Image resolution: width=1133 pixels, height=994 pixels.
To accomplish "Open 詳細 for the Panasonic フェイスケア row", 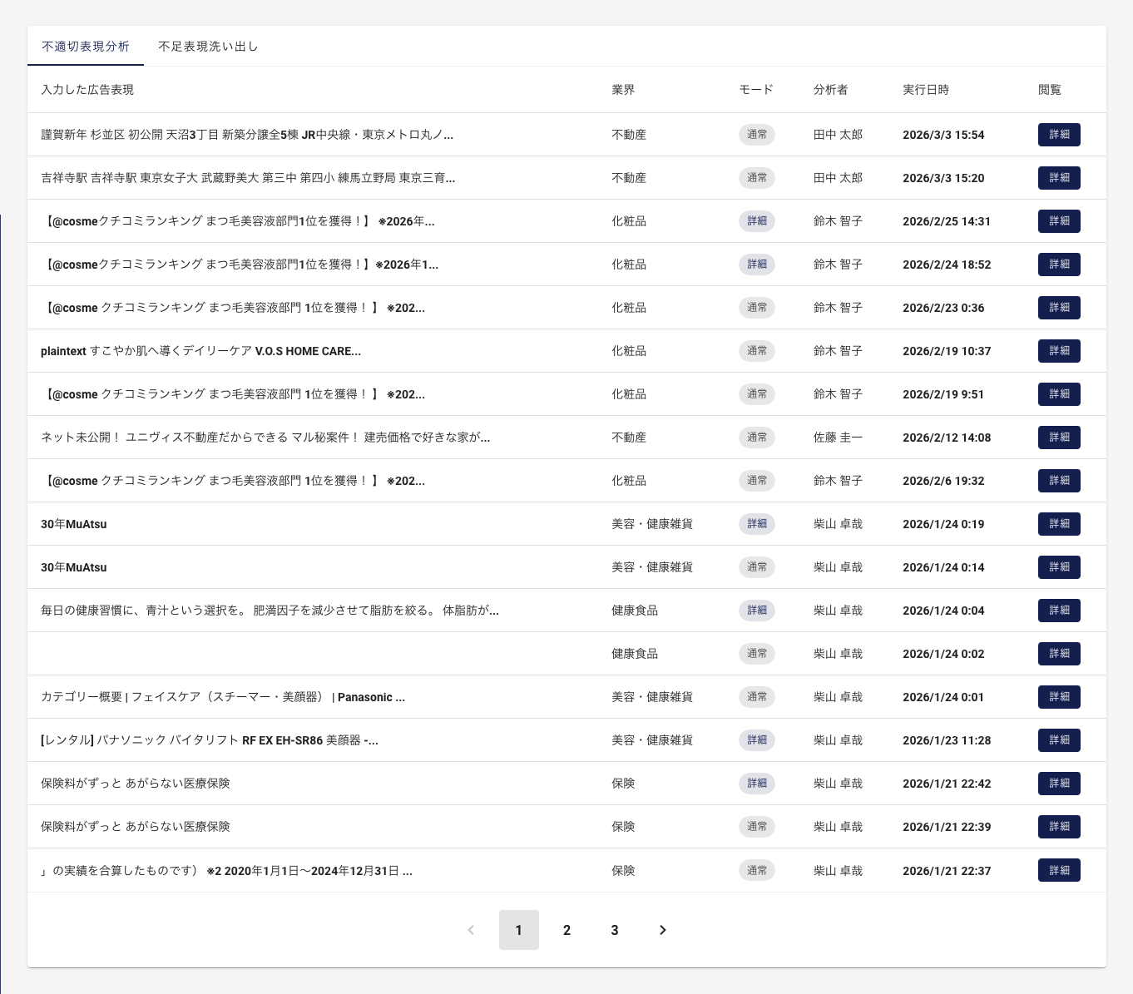I will click(1059, 697).
